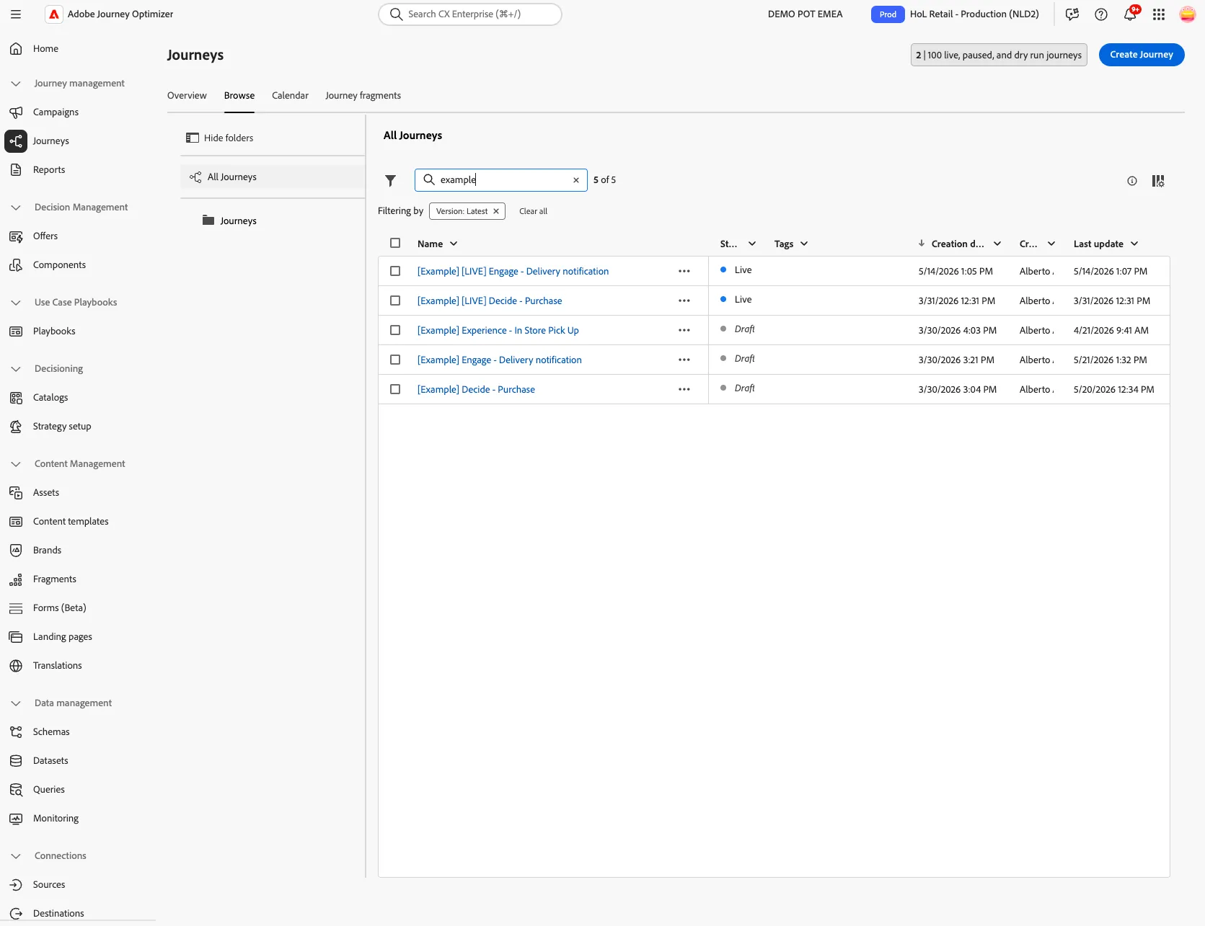The image size is (1205, 926).
Task: Open the apps grid switcher
Action: (1159, 14)
